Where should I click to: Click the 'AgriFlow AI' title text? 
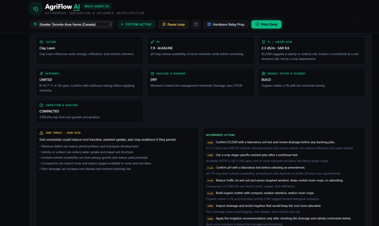tap(63, 7)
